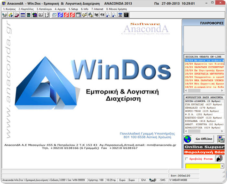Click the paper scroll toolbar icon
The image size is (227, 184).
(47, 15)
